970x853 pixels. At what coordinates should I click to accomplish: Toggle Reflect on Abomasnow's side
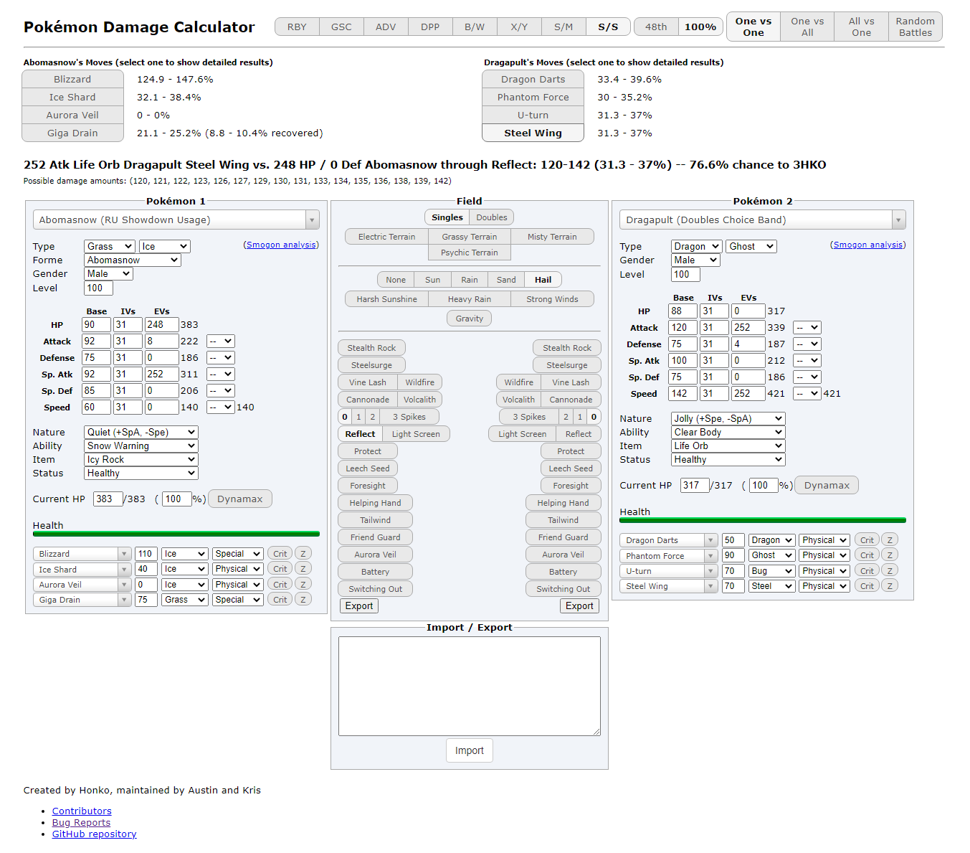[360, 434]
